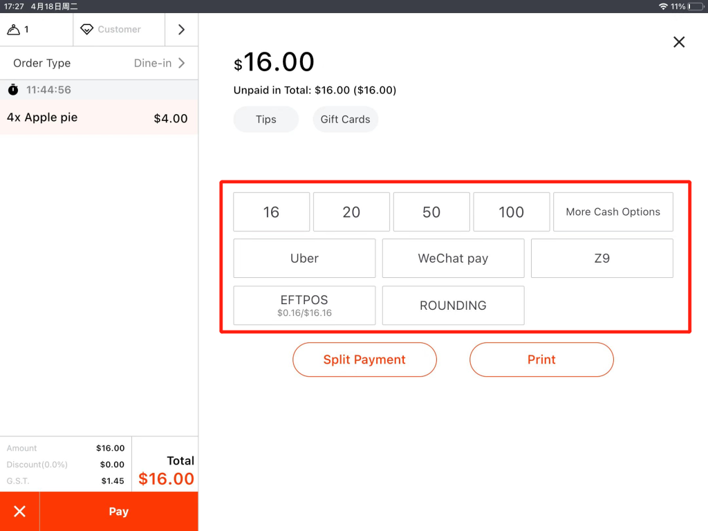Tap the table service bell icon
708x531 pixels.
point(14,30)
